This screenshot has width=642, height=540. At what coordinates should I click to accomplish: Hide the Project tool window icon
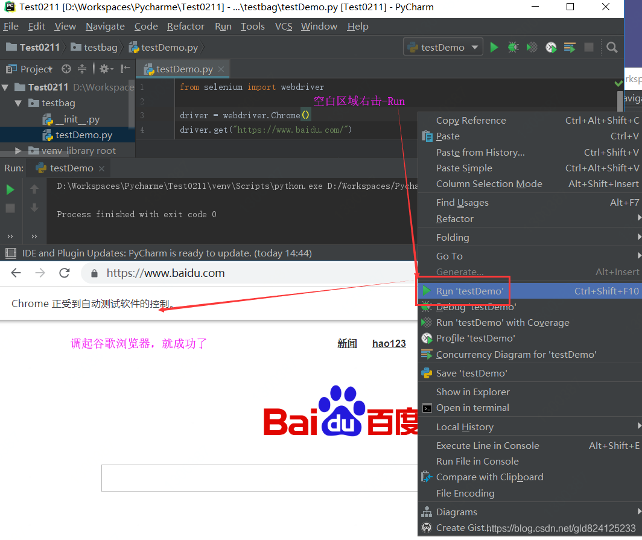126,69
